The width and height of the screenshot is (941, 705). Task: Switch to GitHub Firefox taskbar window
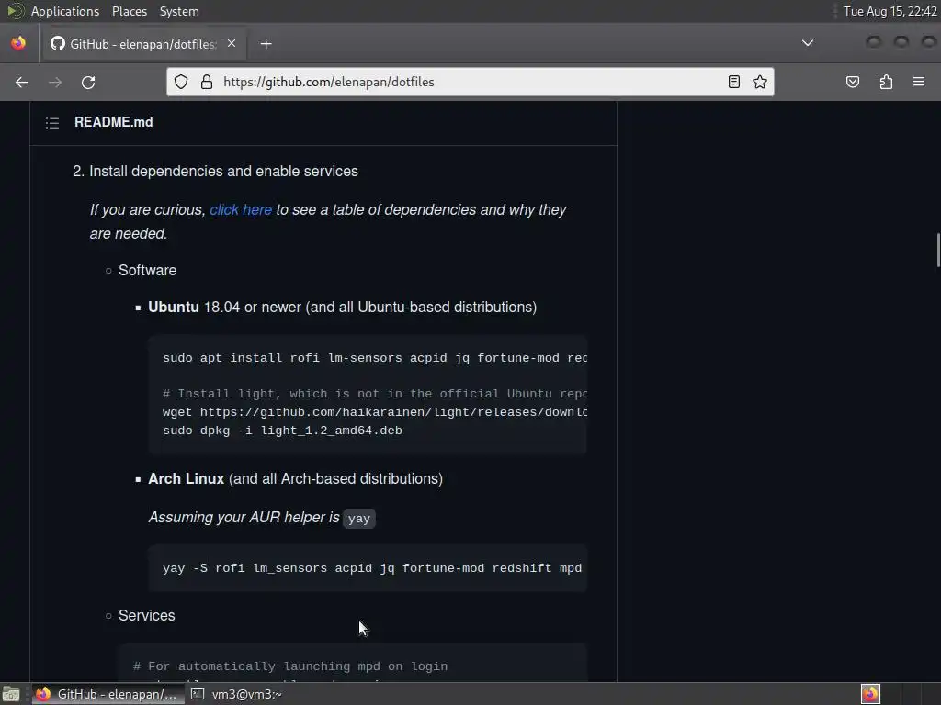pyautogui.click(x=108, y=694)
